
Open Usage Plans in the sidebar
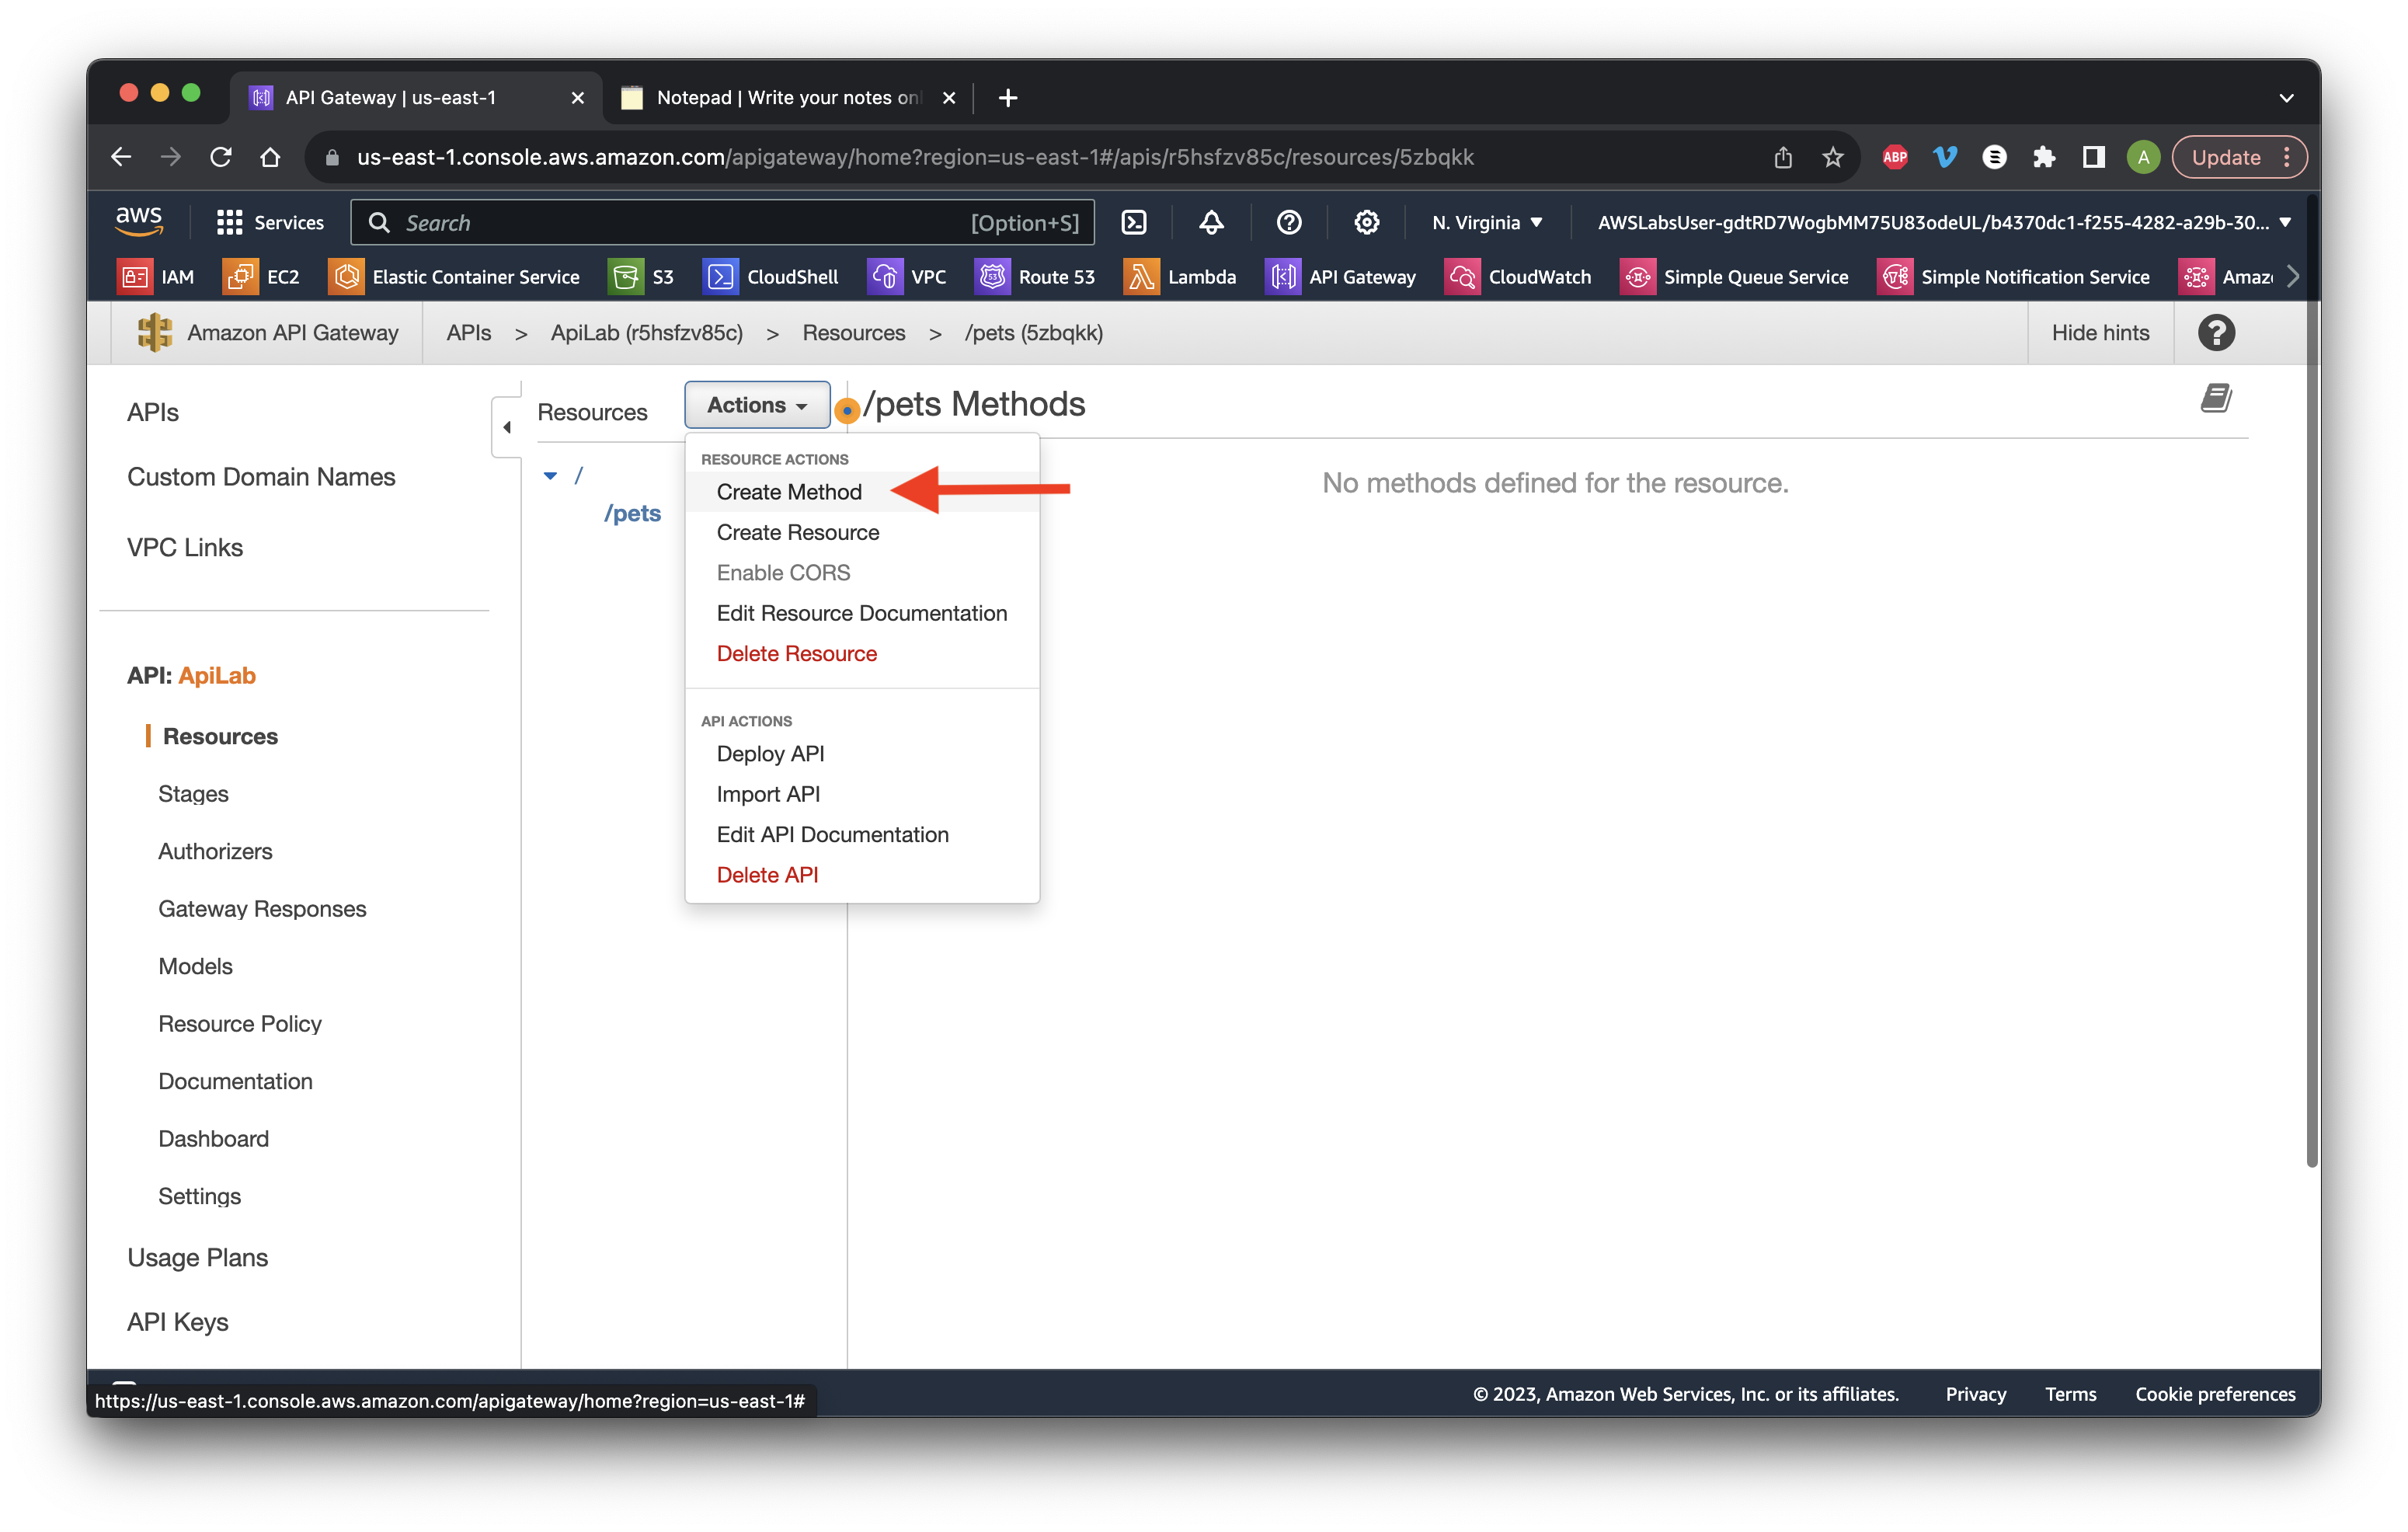tap(197, 1258)
